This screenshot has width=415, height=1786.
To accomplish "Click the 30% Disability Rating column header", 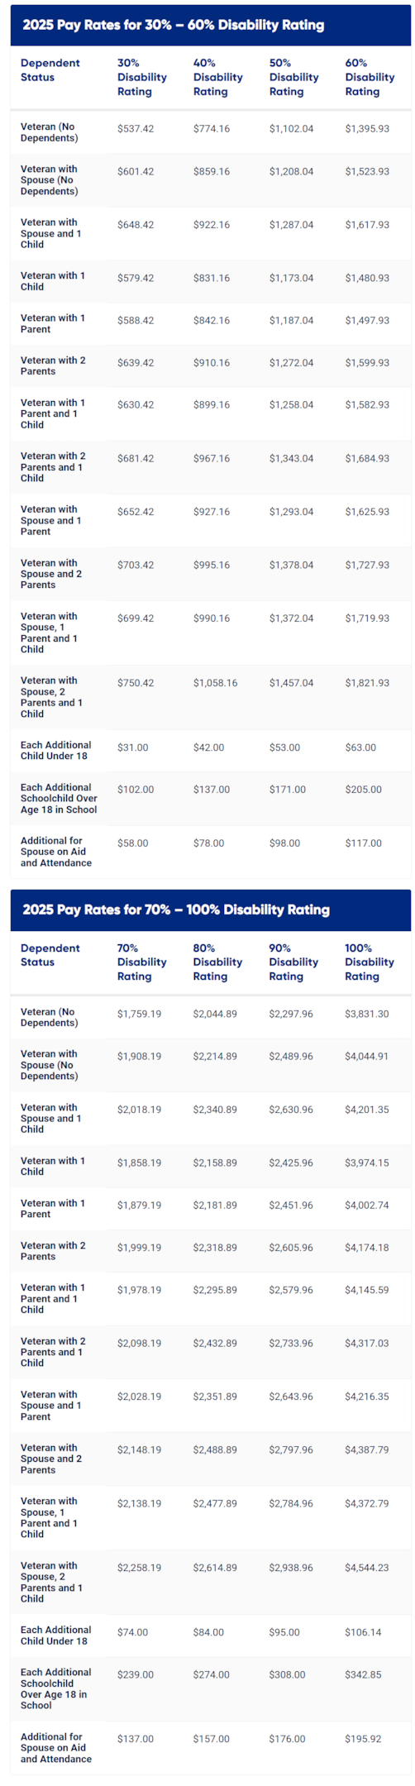I will tap(141, 77).
